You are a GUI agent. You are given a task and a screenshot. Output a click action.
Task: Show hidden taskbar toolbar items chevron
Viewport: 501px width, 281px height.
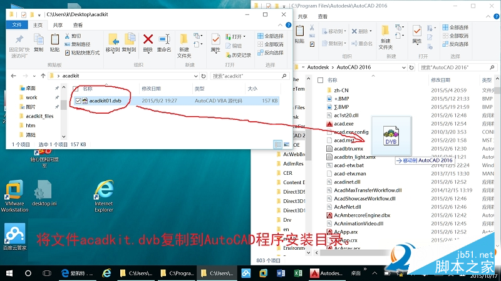pyautogui.click(x=365, y=269)
